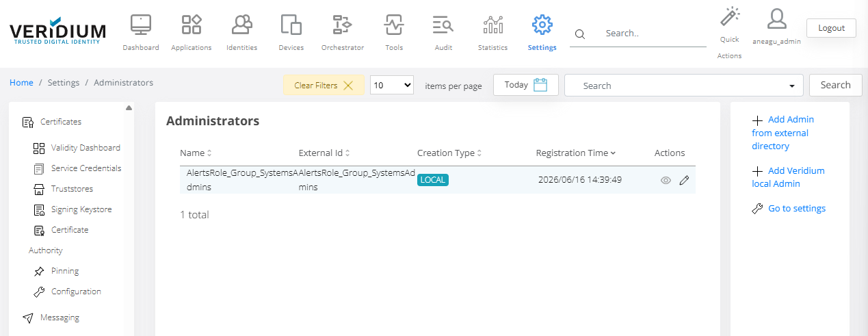Click the Go to settings wrench icon

point(757,209)
